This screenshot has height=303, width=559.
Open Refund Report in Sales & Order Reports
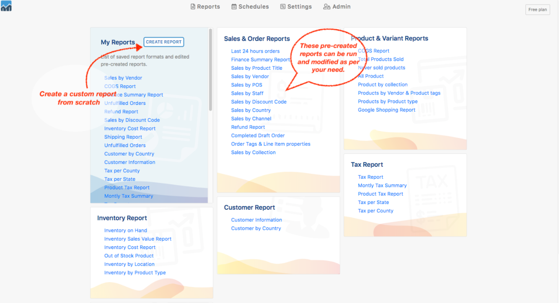tap(248, 127)
